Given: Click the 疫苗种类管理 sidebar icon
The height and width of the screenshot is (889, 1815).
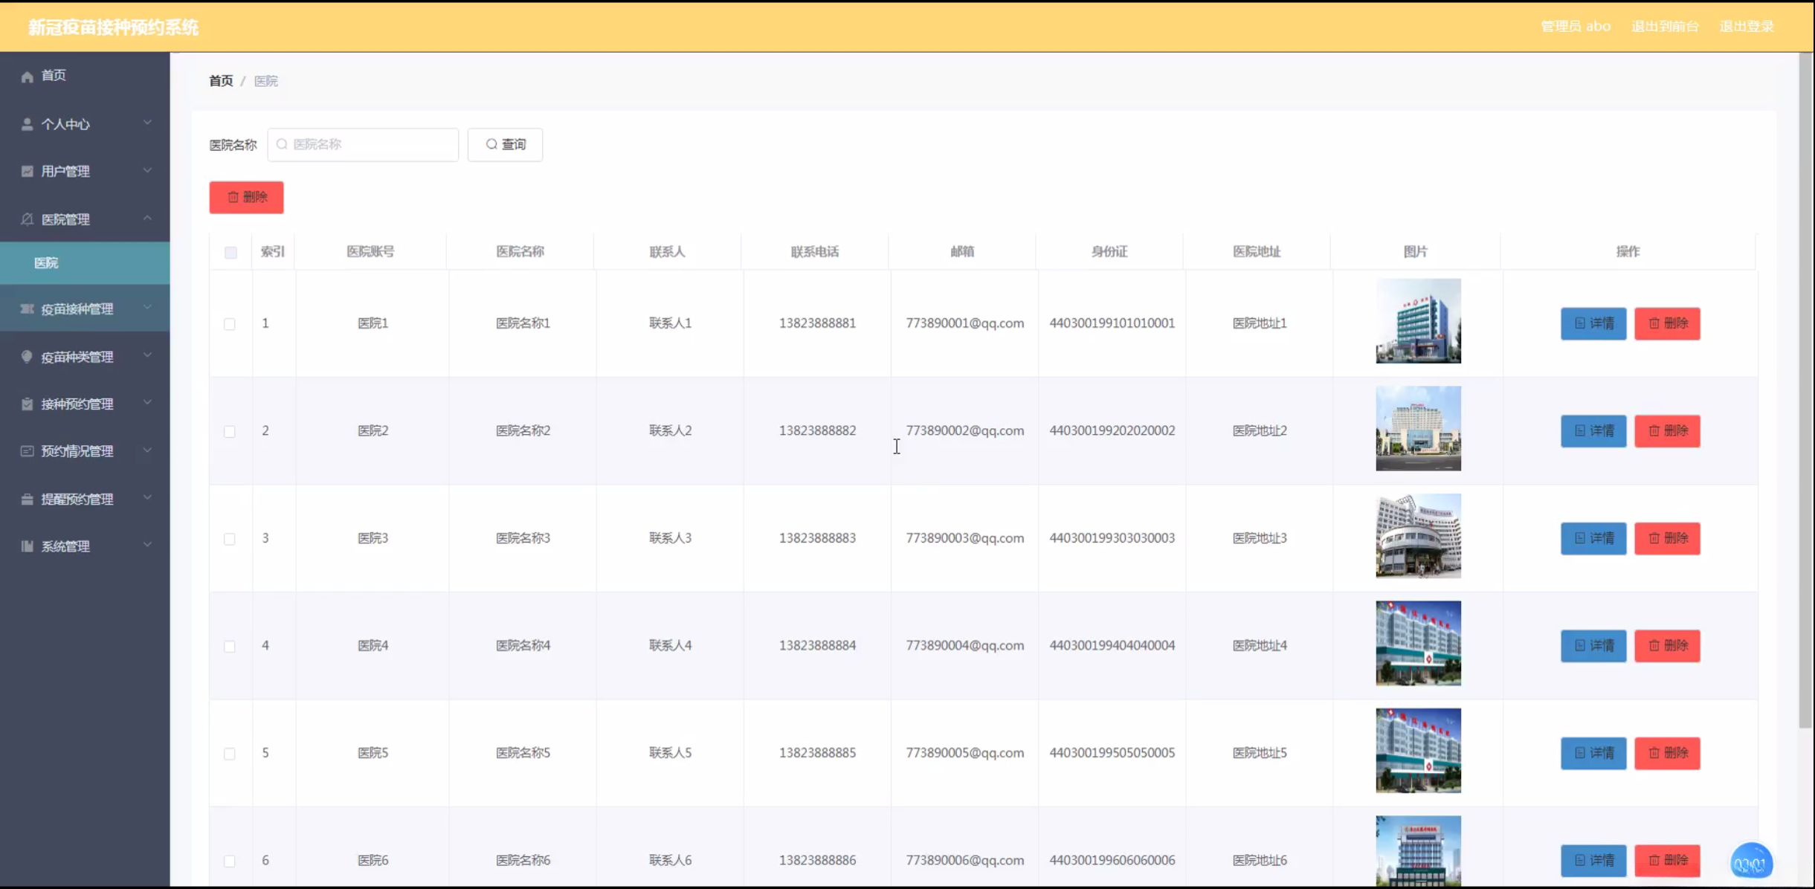Looking at the screenshot, I should [28, 357].
